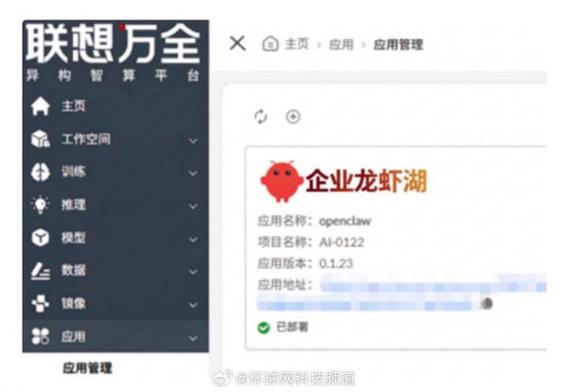
Task: Open 应用管理 in the sidebar submenu
Action: point(87,367)
